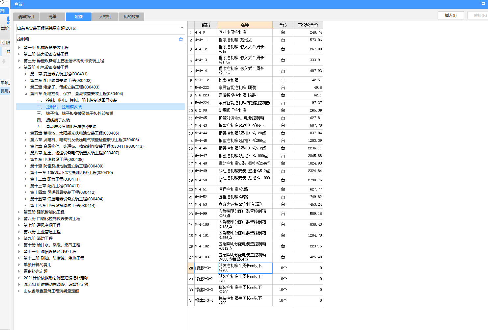
Task: Select 第十册 给排水、采暖、燃气工程
Action: point(52,245)
